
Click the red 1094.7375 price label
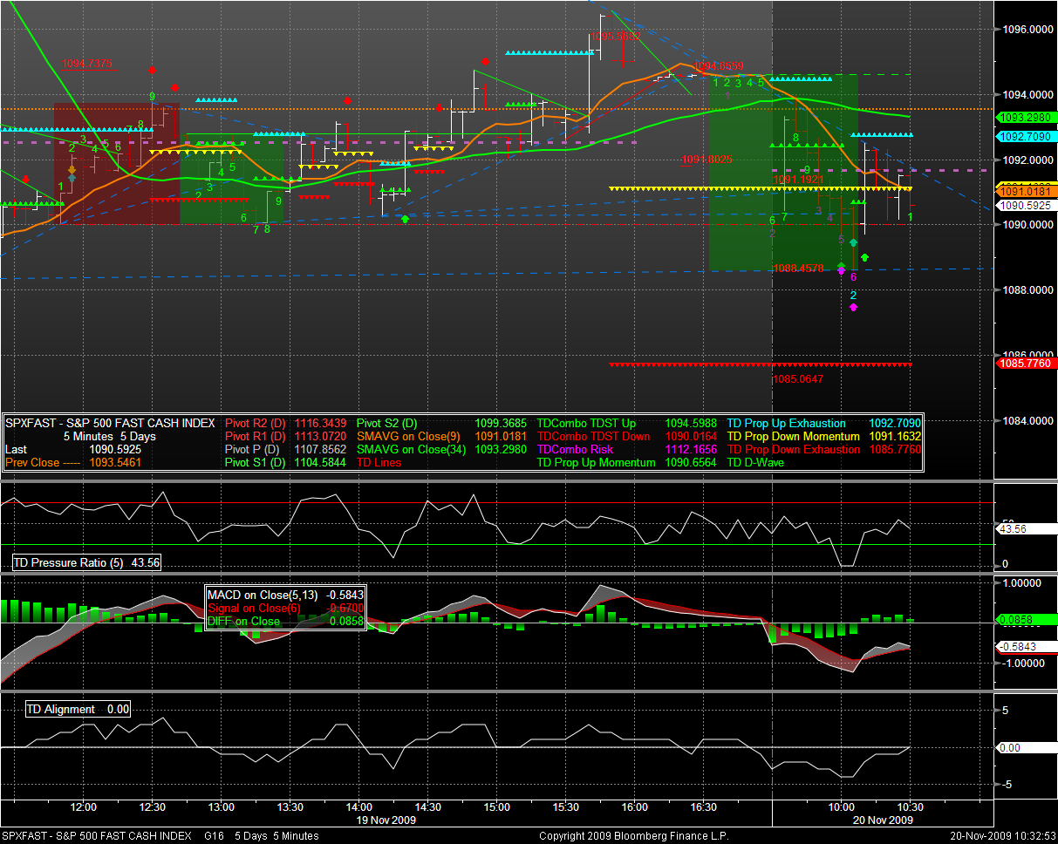click(x=86, y=64)
